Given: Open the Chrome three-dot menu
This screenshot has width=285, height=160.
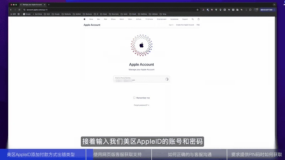Looking at the screenshot, I should tap(274, 10).
